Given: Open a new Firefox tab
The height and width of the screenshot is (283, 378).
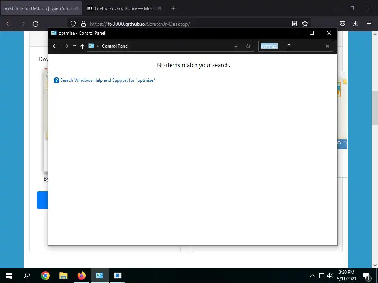Looking at the screenshot, I should (173, 8).
